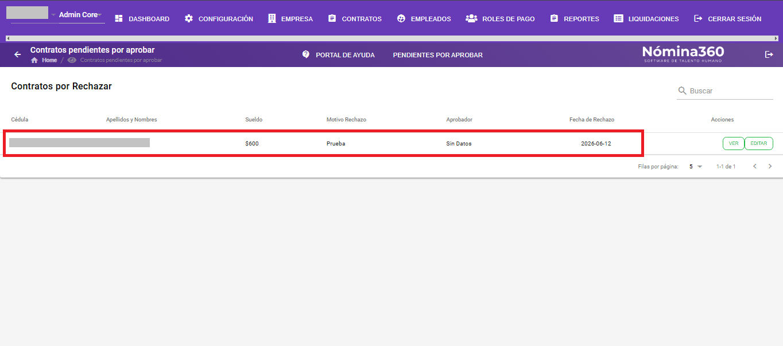The image size is (783, 346).
Task: Click Cerrar Sesión to log out
Action: pos(727,19)
